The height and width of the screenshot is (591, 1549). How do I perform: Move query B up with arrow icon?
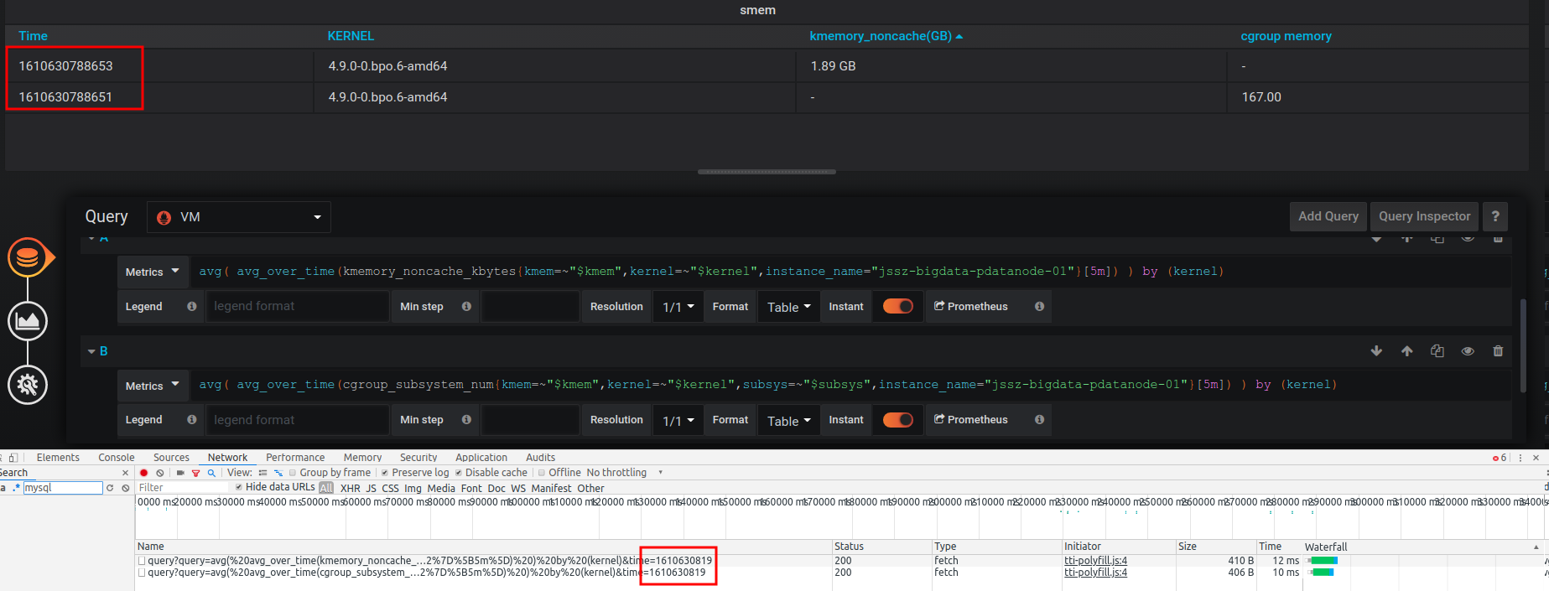pyautogui.click(x=1407, y=351)
